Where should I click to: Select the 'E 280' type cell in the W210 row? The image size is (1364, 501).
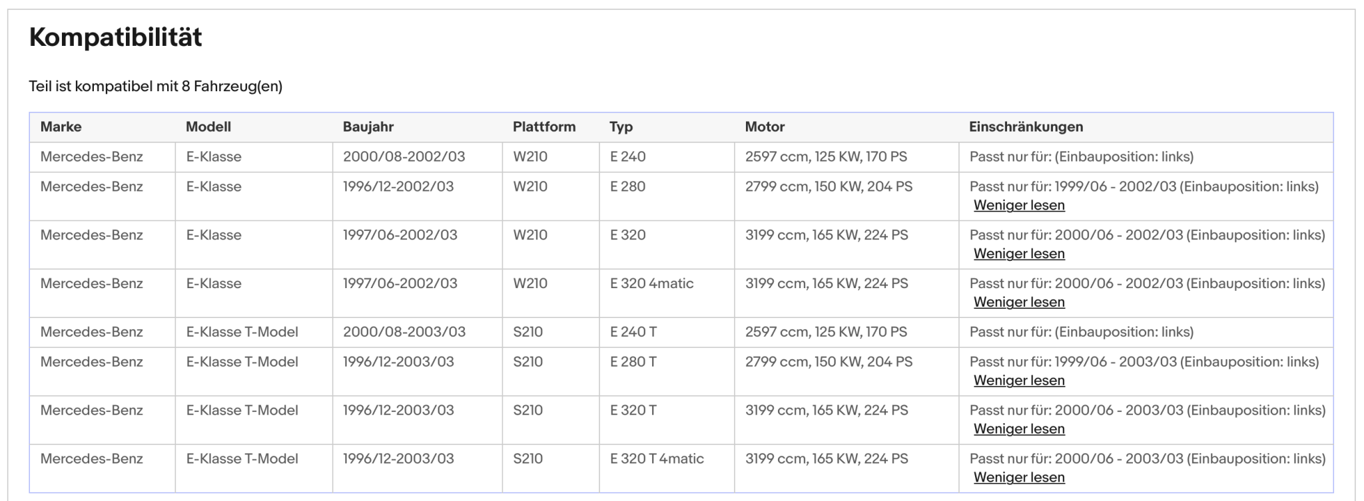pyautogui.click(x=628, y=187)
